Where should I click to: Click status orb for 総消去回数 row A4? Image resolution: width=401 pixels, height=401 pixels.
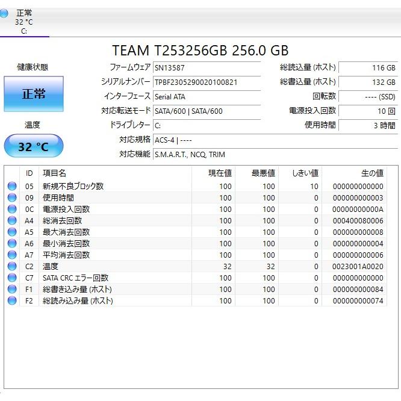[x=12, y=220]
